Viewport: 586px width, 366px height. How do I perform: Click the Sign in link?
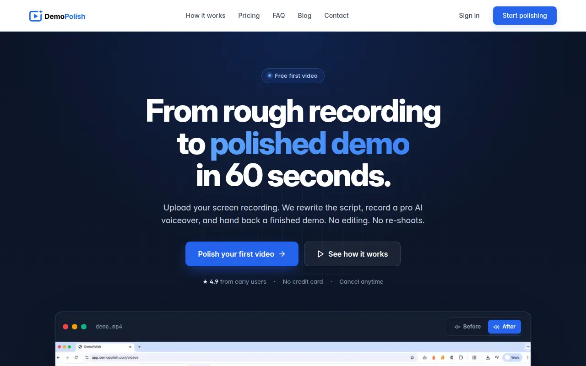coord(469,16)
